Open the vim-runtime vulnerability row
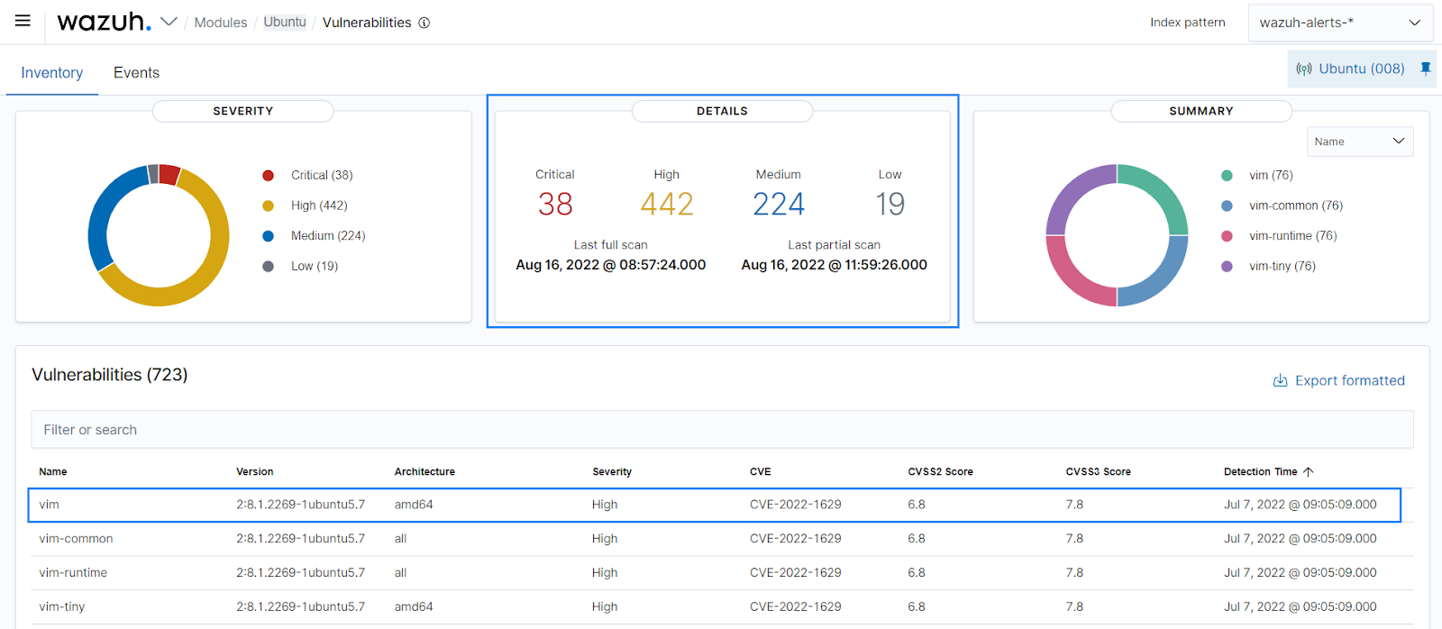1442x629 pixels. (x=722, y=573)
